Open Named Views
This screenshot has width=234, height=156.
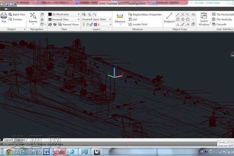[x=68, y=24]
